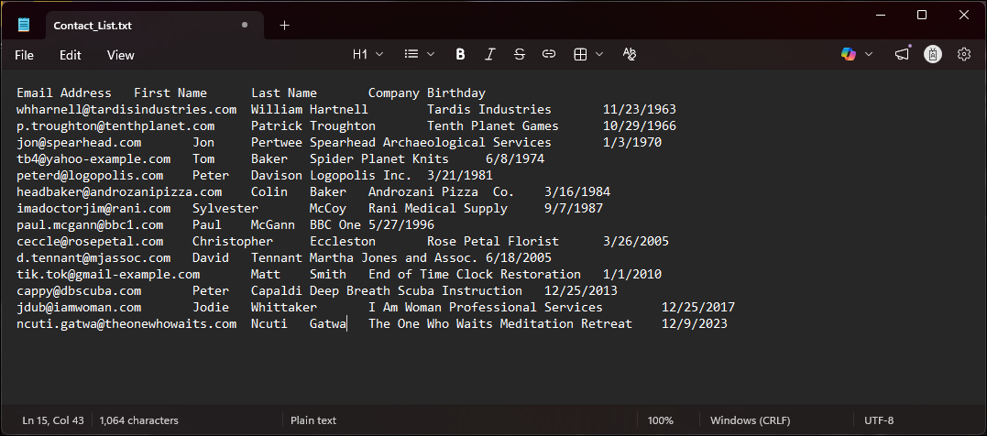Click the text 'Tardis Industries'
This screenshot has width=987, height=436.
(489, 110)
